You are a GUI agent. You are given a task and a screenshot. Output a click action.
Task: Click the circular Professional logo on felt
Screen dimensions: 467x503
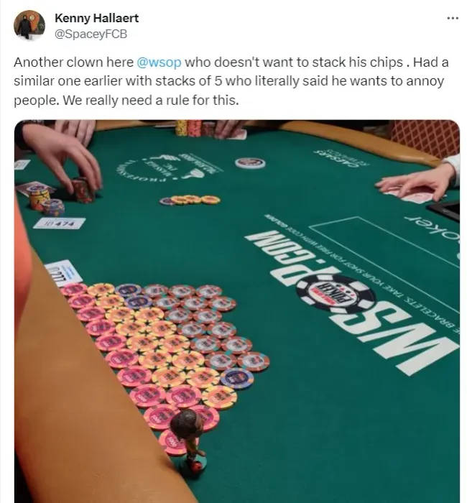click(165, 169)
